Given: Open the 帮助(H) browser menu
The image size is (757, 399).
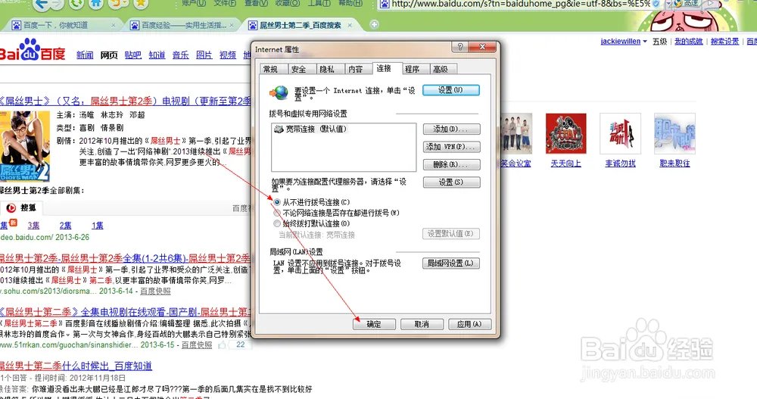Looking at the screenshot, I should [350, 3].
